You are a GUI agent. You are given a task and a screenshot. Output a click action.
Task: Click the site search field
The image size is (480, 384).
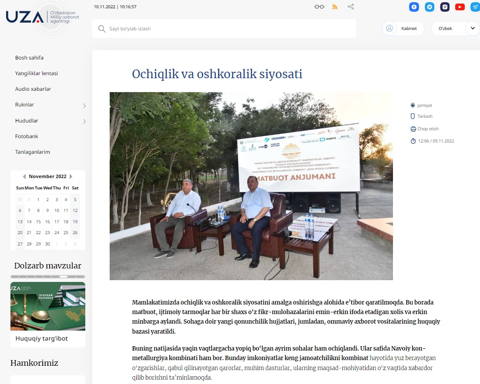coord(224,29)
